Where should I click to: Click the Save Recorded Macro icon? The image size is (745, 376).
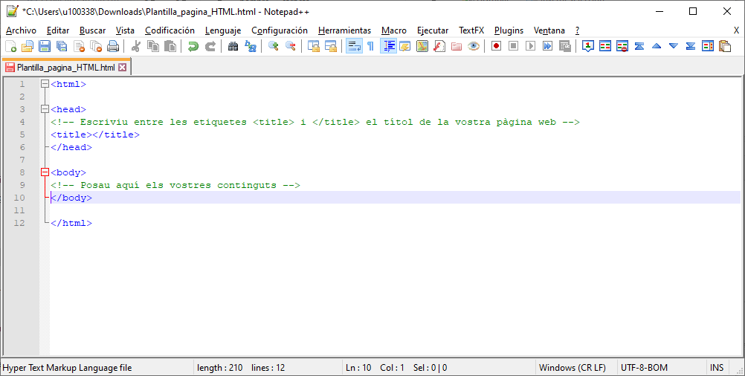tap(565, 46)
